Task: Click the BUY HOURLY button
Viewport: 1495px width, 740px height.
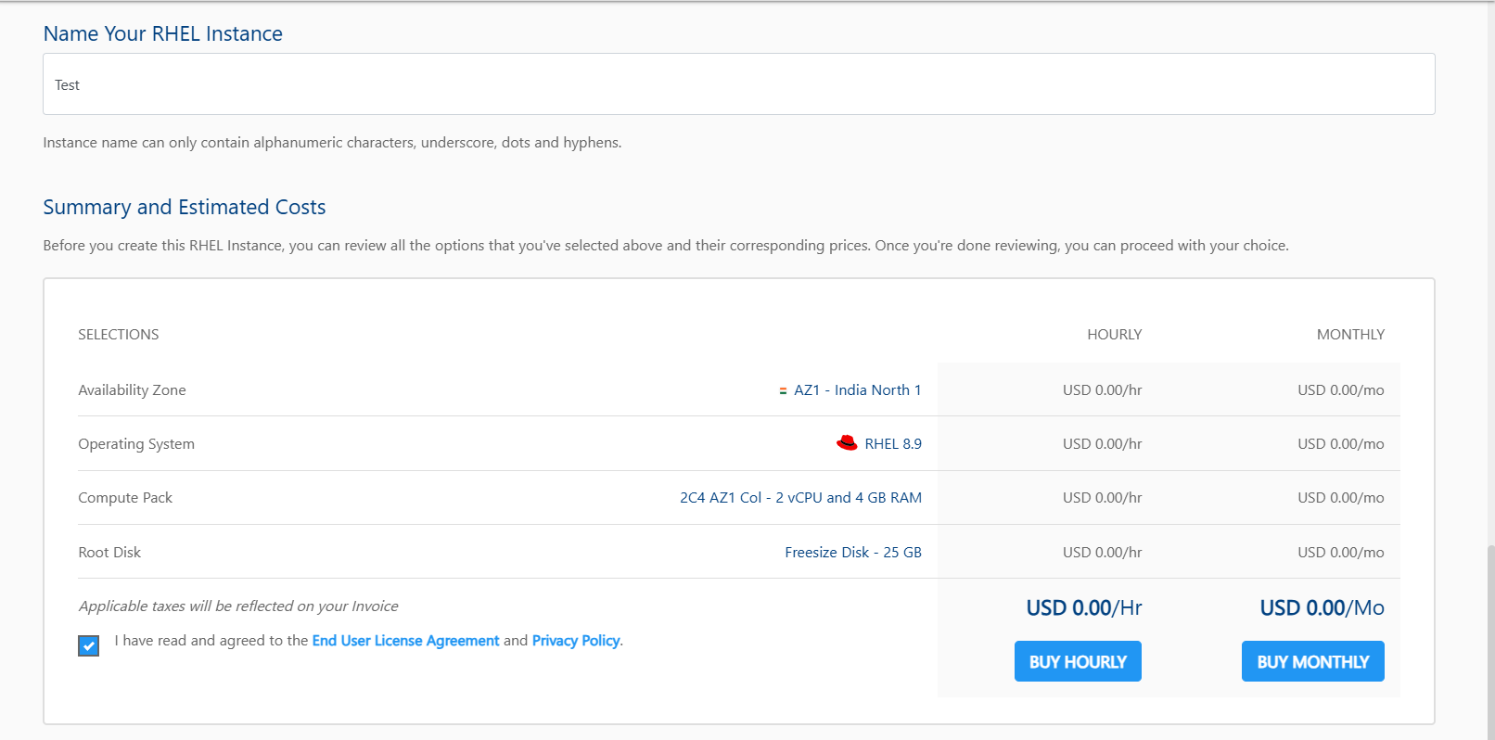Action: (x=1078, y=661)
